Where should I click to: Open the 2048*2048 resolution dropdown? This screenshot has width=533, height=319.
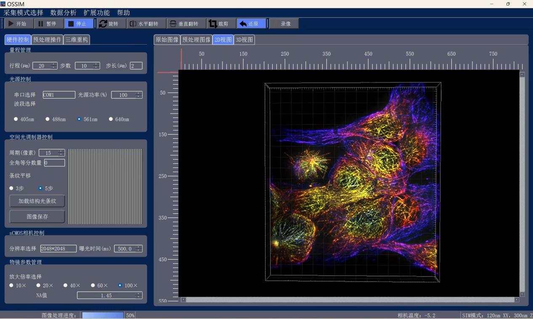coord(58,249)
